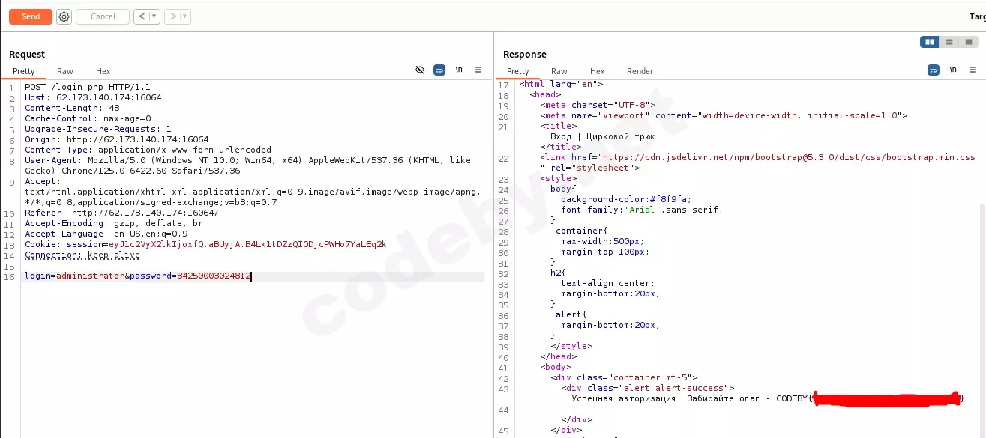This screenshot has height=438, width=986.
Task: Open Repeater settings via the gear icon
Action: tap(64, 16)
